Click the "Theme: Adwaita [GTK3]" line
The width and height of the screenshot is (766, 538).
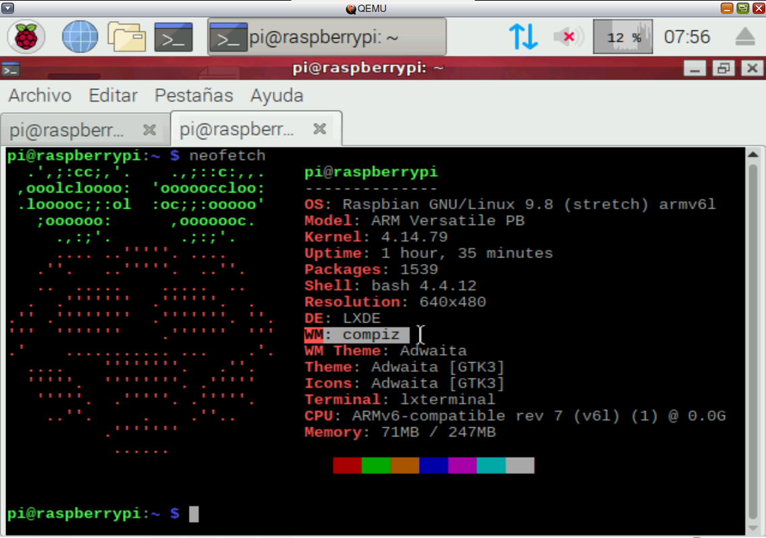(x=405, y=367)
